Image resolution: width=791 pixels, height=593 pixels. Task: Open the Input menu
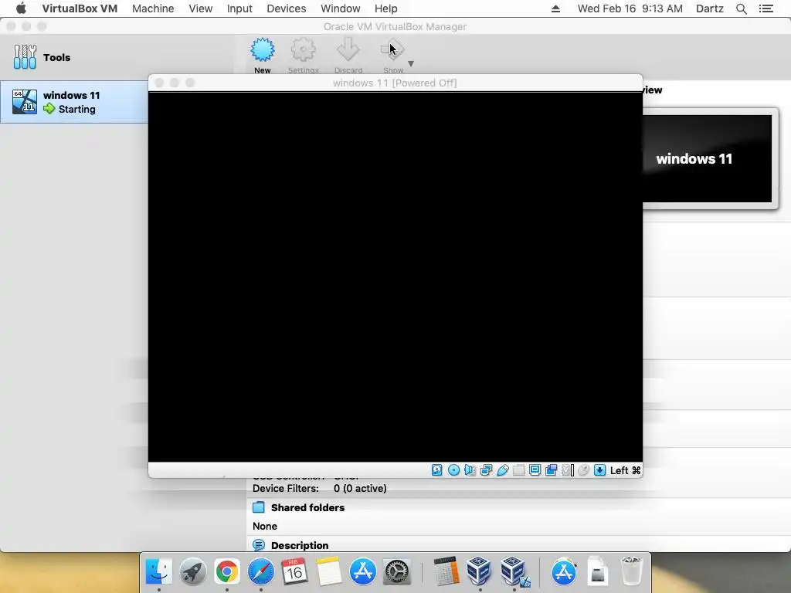pos(239,8)
